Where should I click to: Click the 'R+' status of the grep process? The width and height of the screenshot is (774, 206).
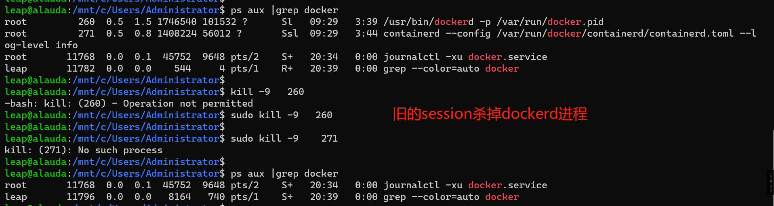tap(287, 68)
